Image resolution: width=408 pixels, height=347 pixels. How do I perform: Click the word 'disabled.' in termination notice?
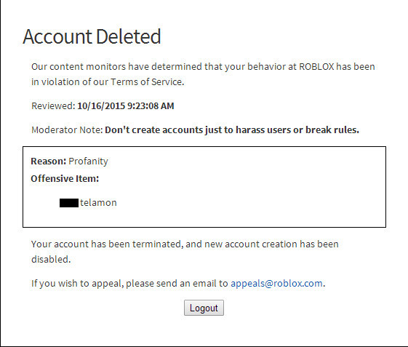[x=51, y=259]
